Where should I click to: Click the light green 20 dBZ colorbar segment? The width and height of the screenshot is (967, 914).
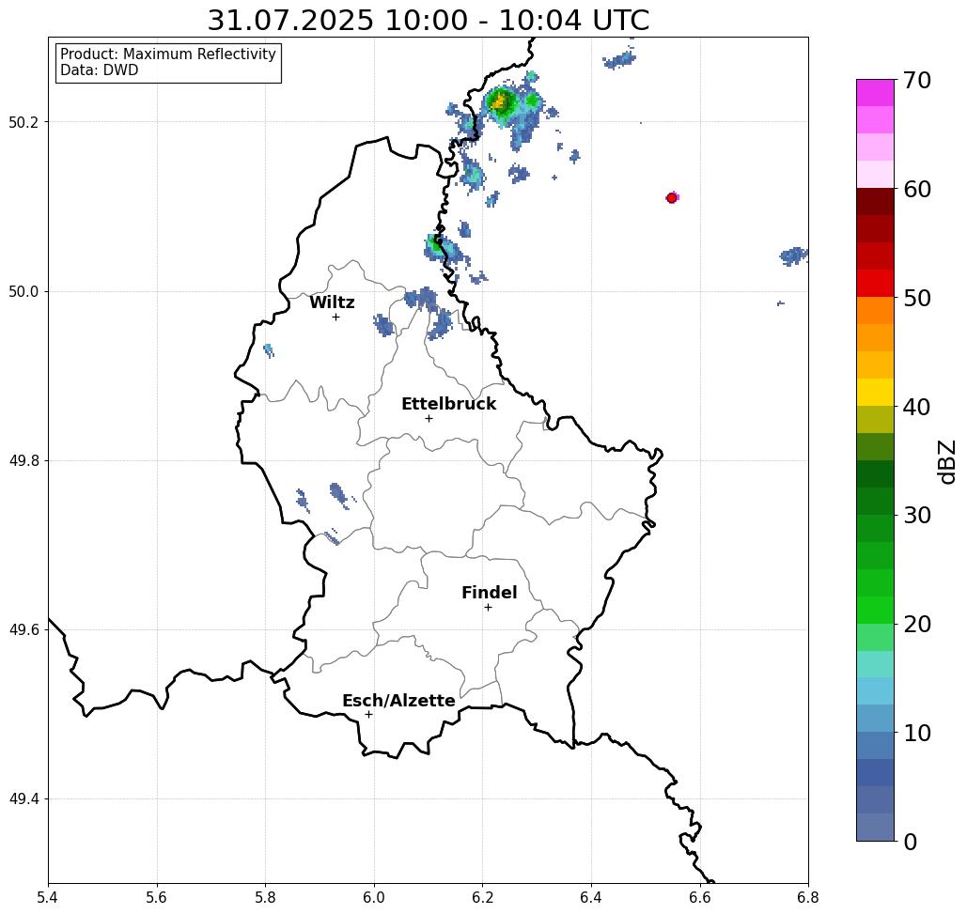click(875, 611)
